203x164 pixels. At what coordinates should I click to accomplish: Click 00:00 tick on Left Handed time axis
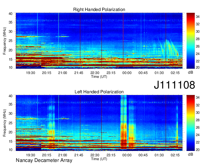click(127, 155)
